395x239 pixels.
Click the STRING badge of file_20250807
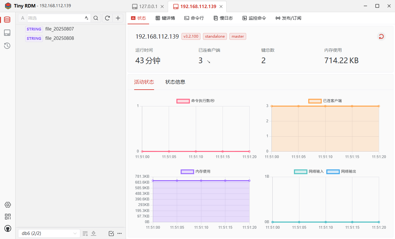[x=34, y=29]
